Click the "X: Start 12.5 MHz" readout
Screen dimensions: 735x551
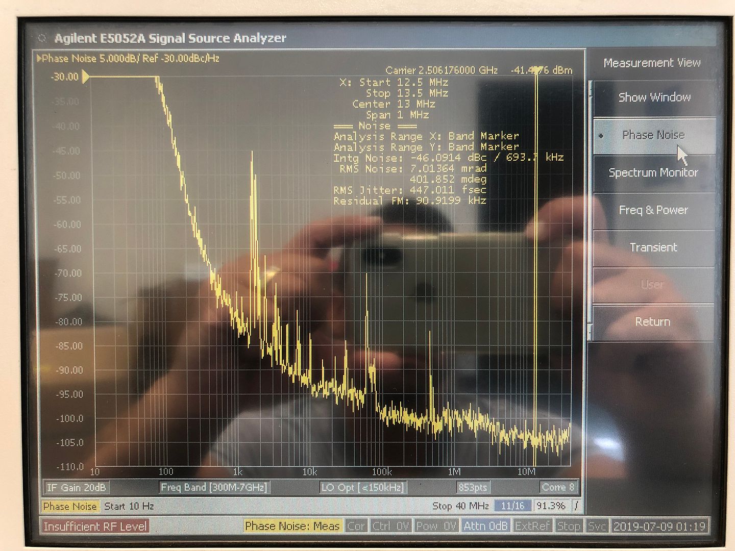(x=394, y=83)
